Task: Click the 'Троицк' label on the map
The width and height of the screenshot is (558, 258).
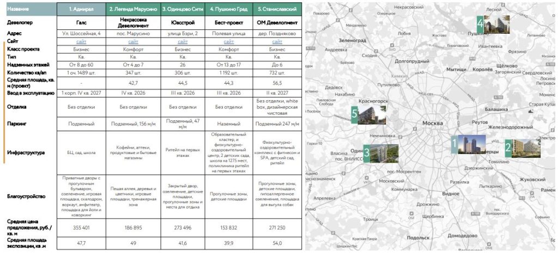Action: (371, 219)
